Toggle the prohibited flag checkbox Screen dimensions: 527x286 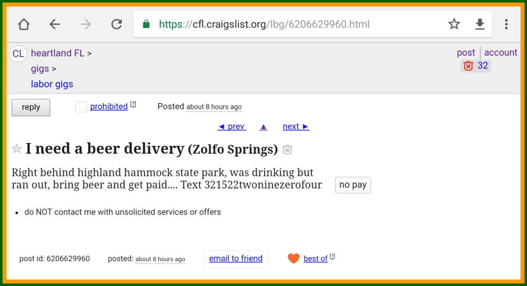(x=81, y=107)
